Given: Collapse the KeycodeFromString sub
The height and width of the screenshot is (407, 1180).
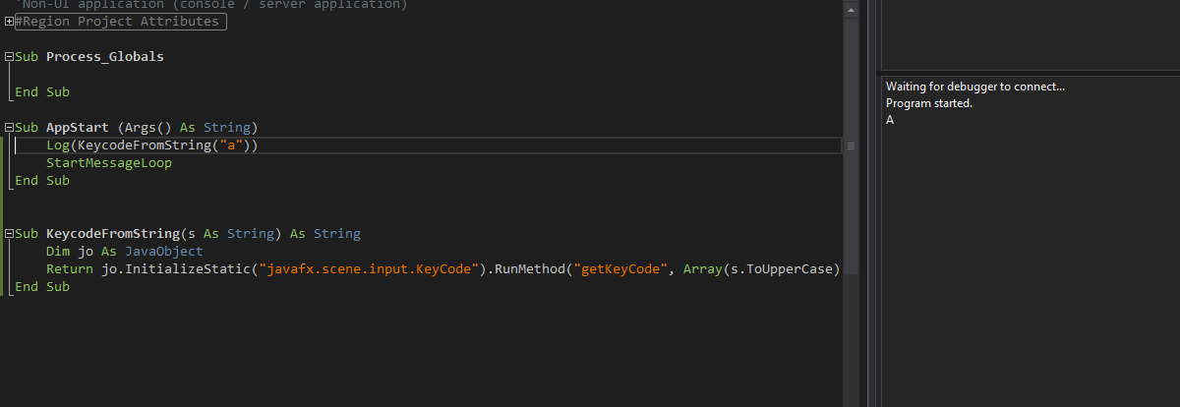Looking at the screenshot, I should (9, 234).
